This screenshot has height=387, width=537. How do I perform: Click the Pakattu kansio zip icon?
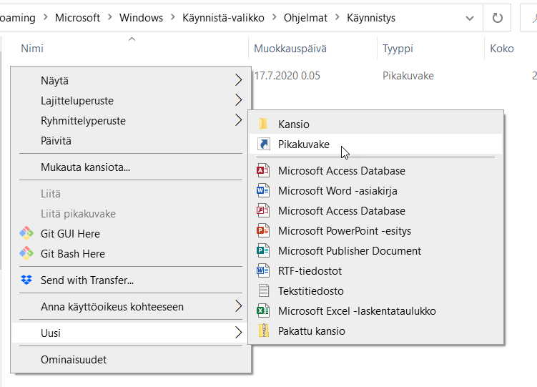coord(264,331)
